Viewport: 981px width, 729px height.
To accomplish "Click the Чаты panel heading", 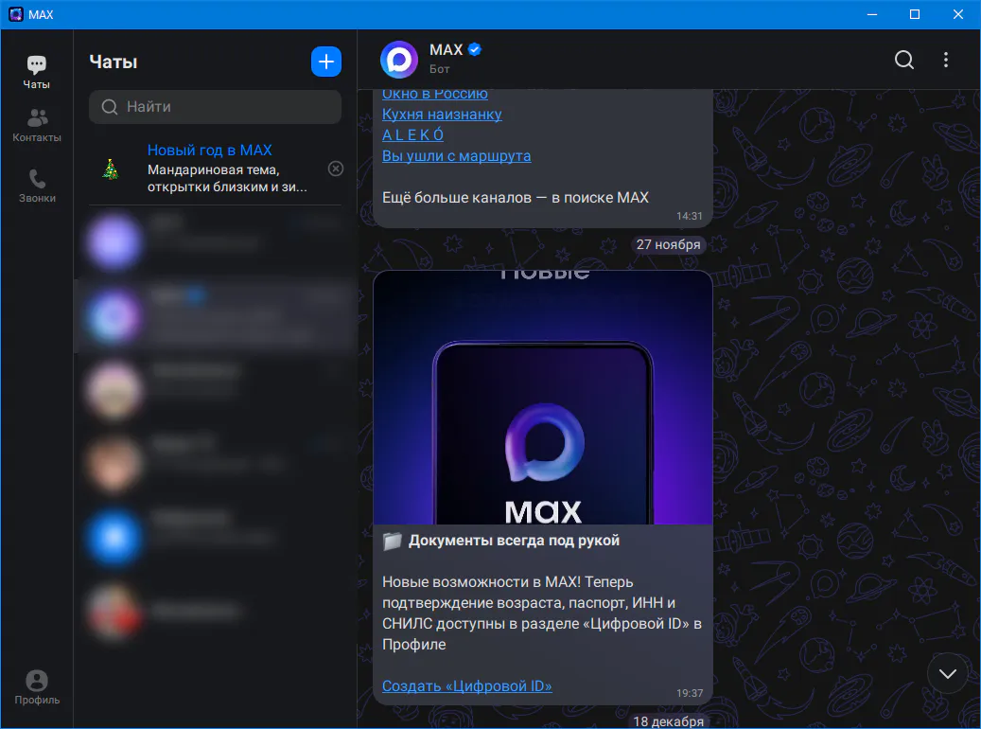I will [114, 62].
